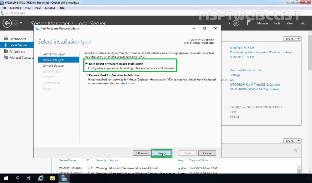The image size is (312, 183).
Task: Open File Explorer from taskbar
Action: [x=52, y=178]
